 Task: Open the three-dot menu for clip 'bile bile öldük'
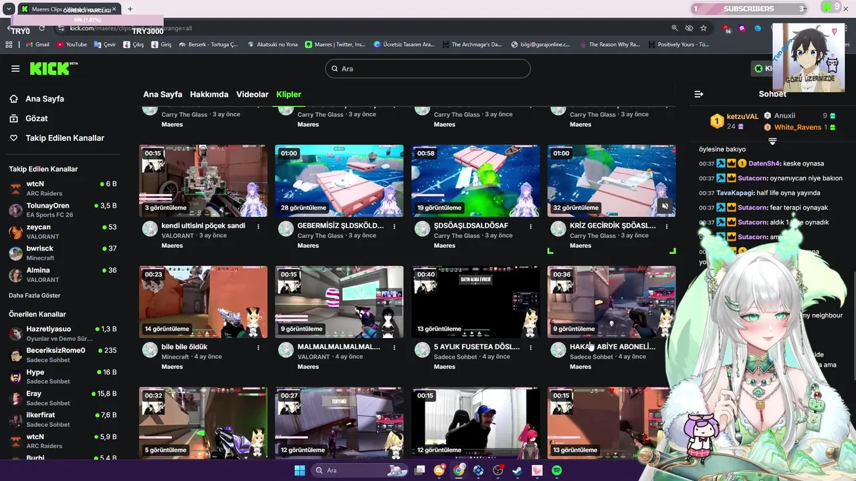tap(258, 347)
